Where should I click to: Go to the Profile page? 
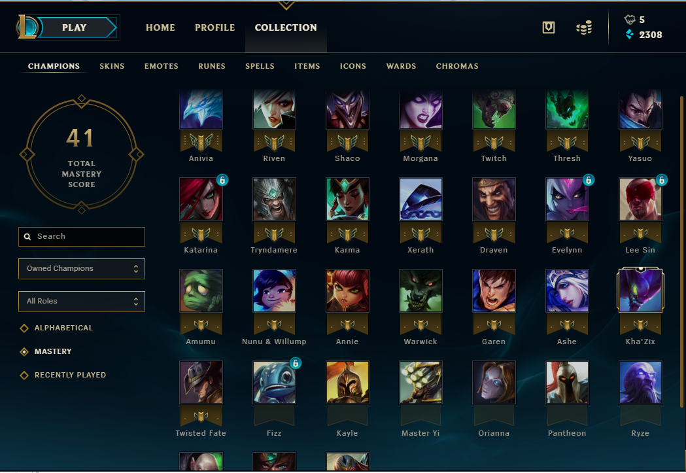click(x=214, y=27)
